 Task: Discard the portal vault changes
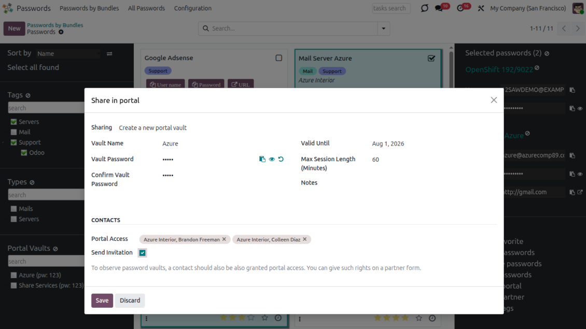(130, 301)
